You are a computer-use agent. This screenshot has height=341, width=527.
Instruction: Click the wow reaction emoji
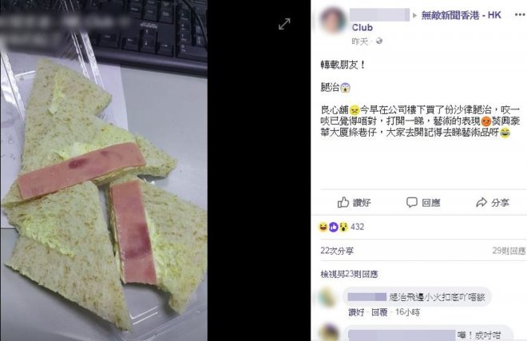[x=343, y=227]
